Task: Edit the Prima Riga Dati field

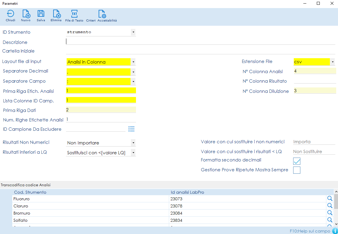Action: point(101,110)
